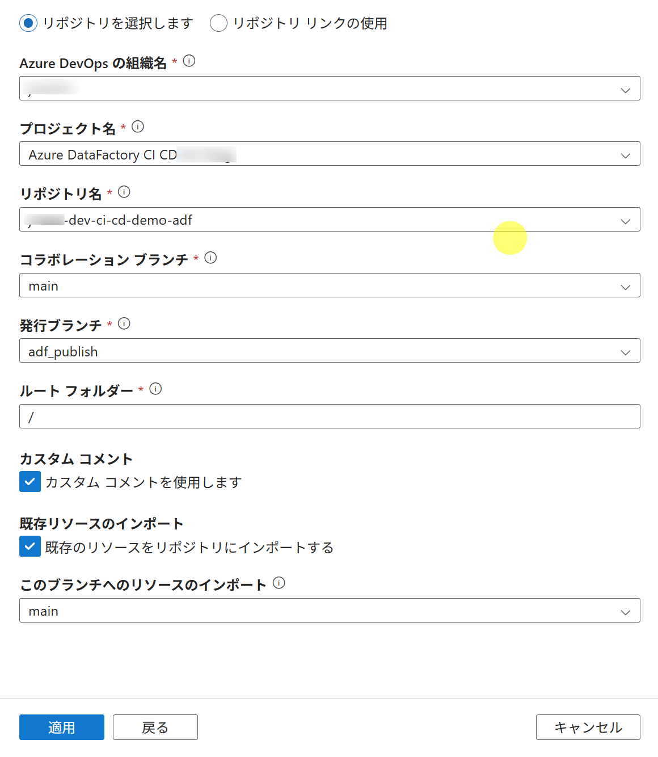The image size is (658, 757).
Task: Click into the root folder text field
Action: click(x=330, y=417)
